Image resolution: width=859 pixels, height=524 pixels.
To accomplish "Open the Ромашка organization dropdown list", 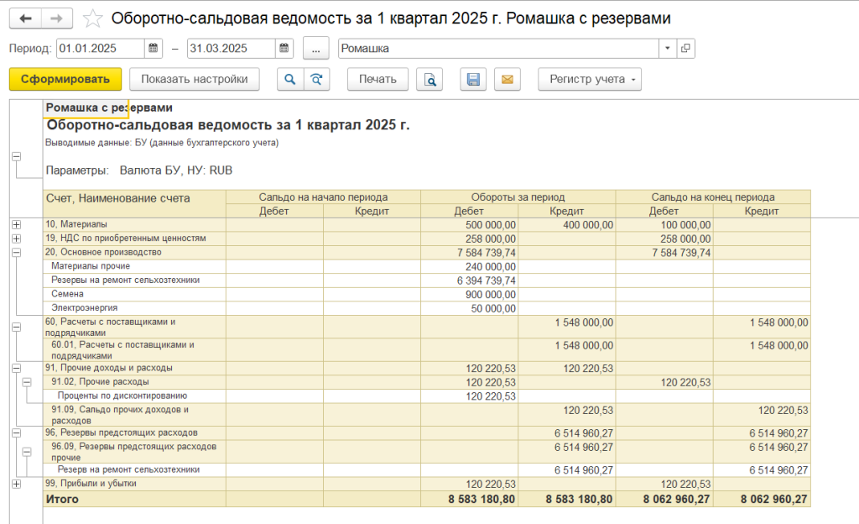I will tap(668, 49).
